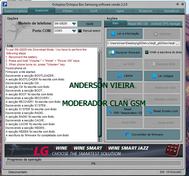Click log line Firmware write started.

tap(21, 72)
